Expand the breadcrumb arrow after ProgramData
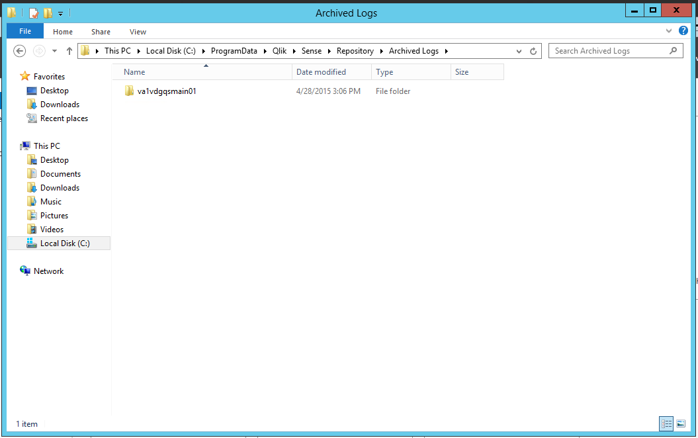 click(x=265, y=51)
